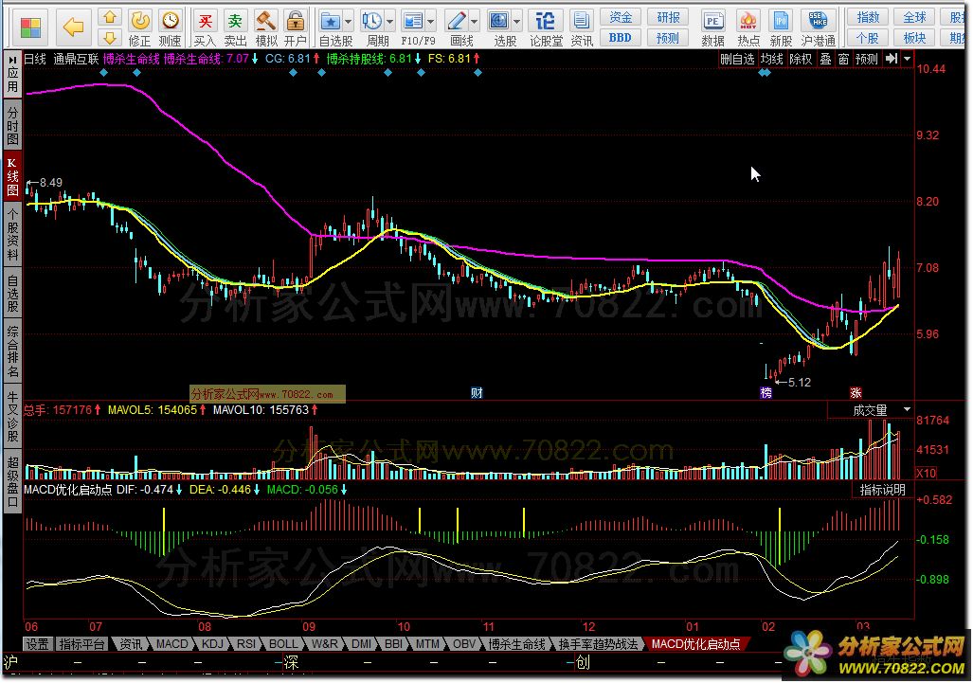Open the 数据 PE data icon

713,28
